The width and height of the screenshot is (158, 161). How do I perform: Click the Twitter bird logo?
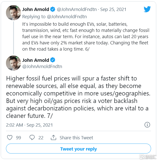pyautogui.click(x=147, y=9)
